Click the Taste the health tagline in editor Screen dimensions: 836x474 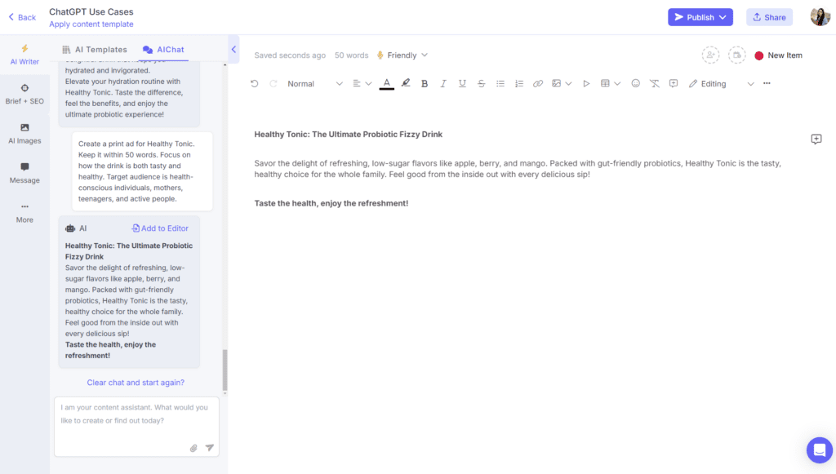coord(331,203)
